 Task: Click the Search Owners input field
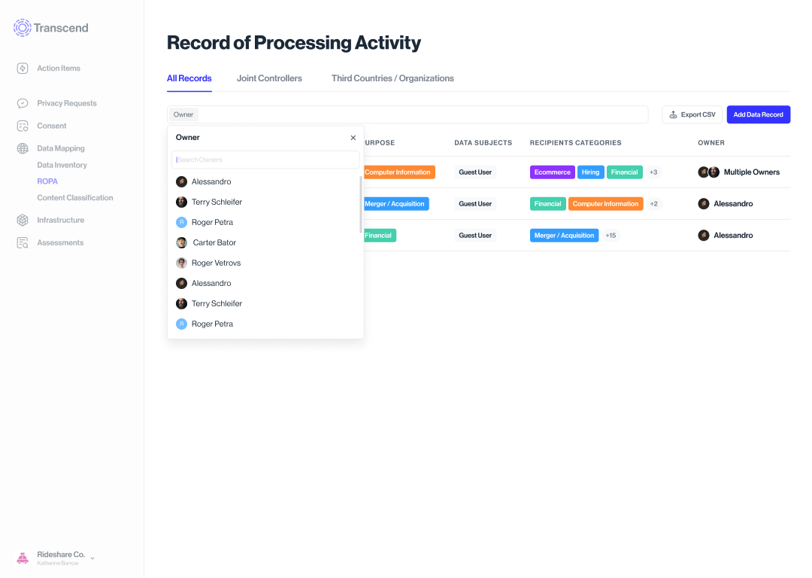pos(265,160)
